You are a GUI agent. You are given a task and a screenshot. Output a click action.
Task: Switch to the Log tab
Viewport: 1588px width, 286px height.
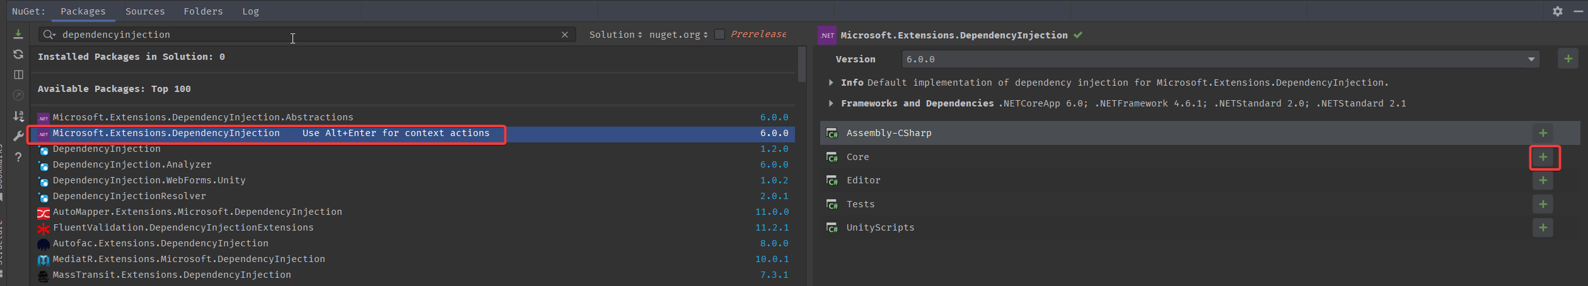(250, 11)
